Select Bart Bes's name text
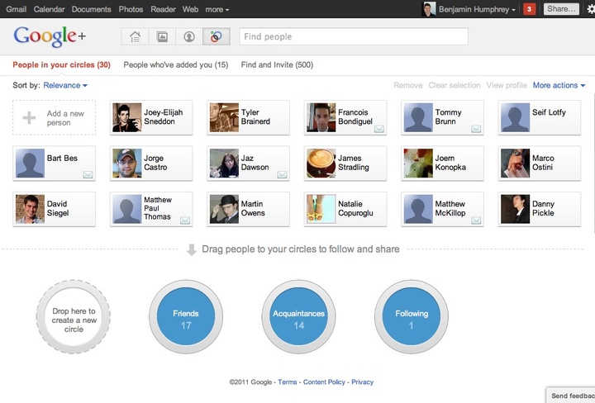This screenshot has height=403, width=595. click(x=62, y=158)
